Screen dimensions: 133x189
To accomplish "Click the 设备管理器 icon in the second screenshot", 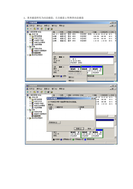I will pyautogui.click(x=32, y=108).
